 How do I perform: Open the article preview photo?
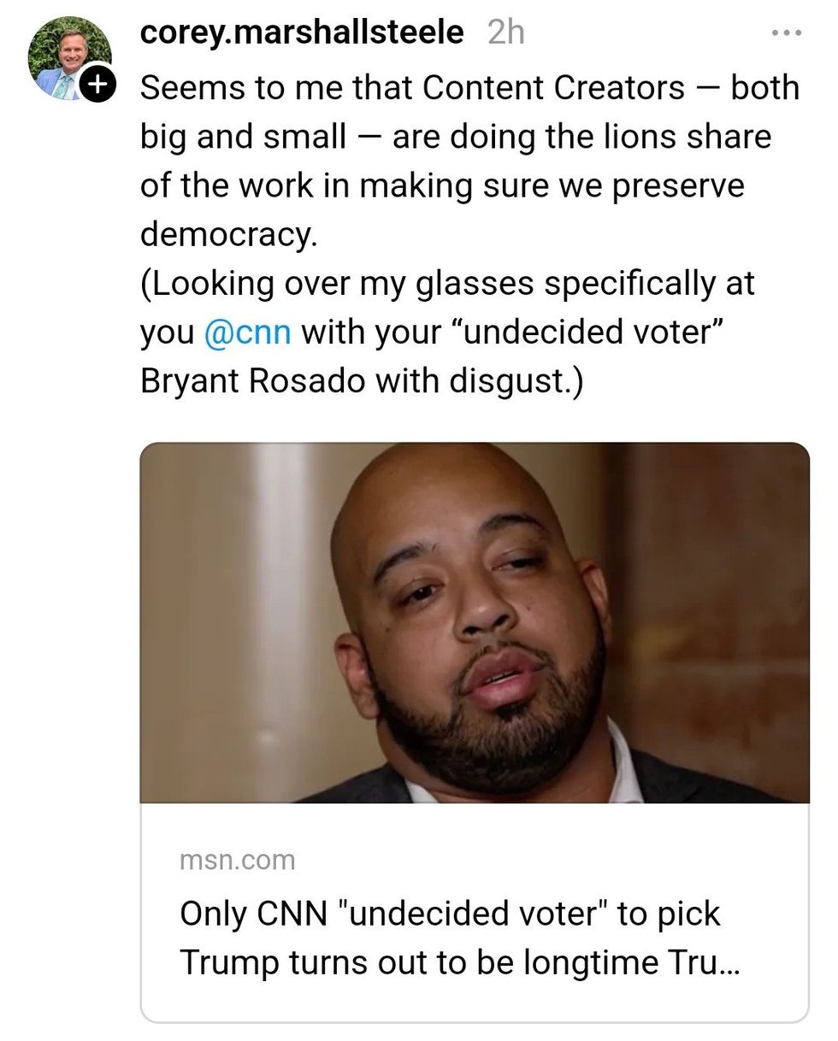click(475, 622)
